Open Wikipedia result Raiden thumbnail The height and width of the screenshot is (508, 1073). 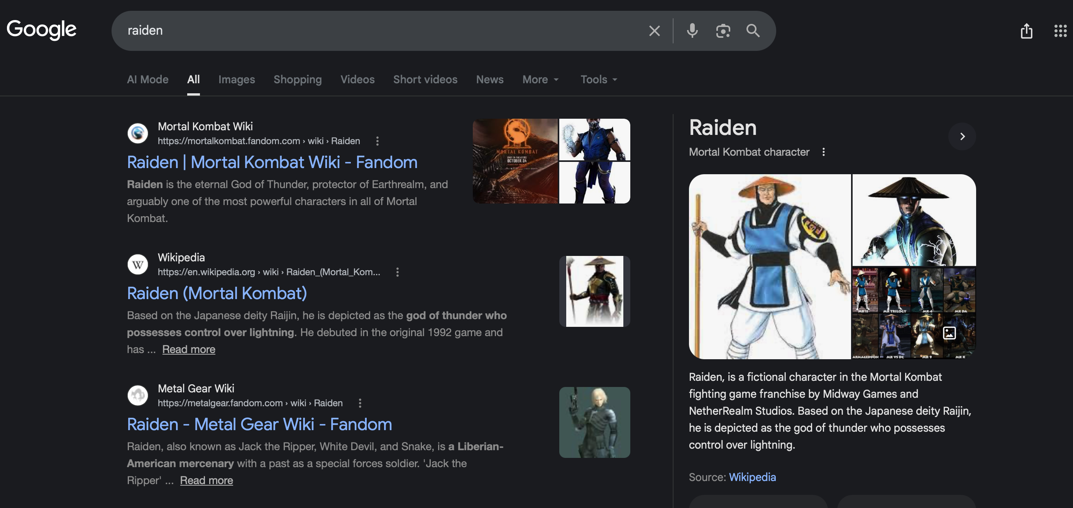[x=594, y=291]
